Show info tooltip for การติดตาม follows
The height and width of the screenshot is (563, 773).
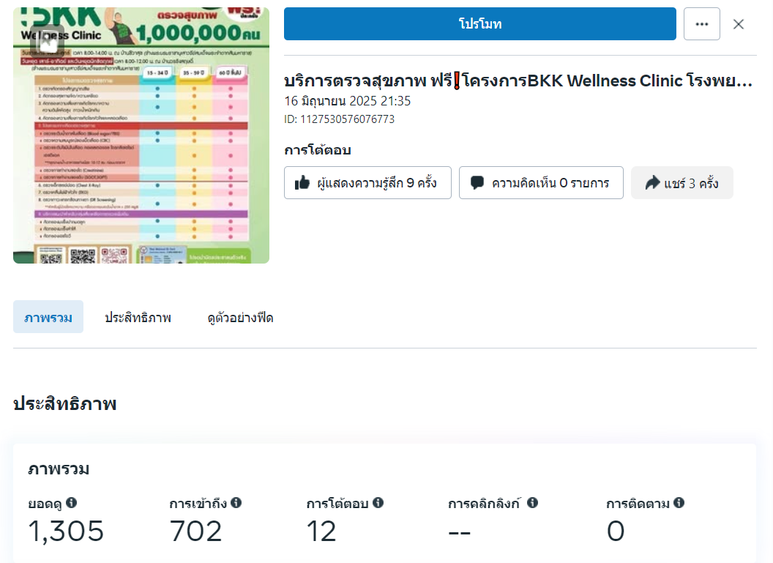click(679, 502)
